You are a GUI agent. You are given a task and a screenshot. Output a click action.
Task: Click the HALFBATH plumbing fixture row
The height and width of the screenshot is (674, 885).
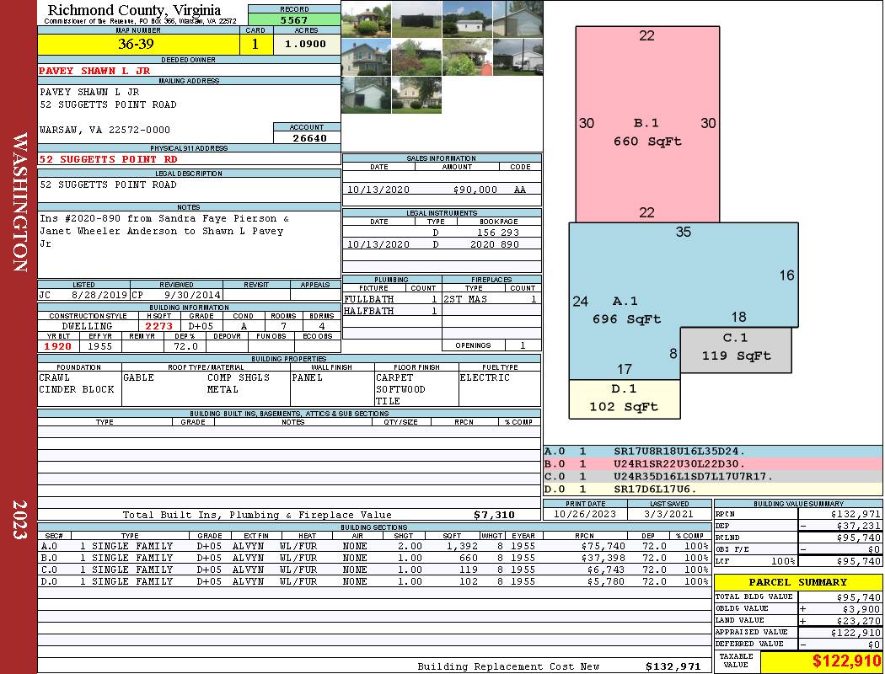point(391,311)
